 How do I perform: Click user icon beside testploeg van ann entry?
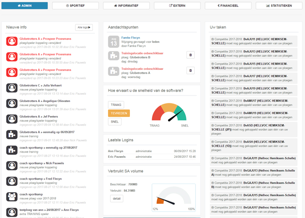[12, 213]
